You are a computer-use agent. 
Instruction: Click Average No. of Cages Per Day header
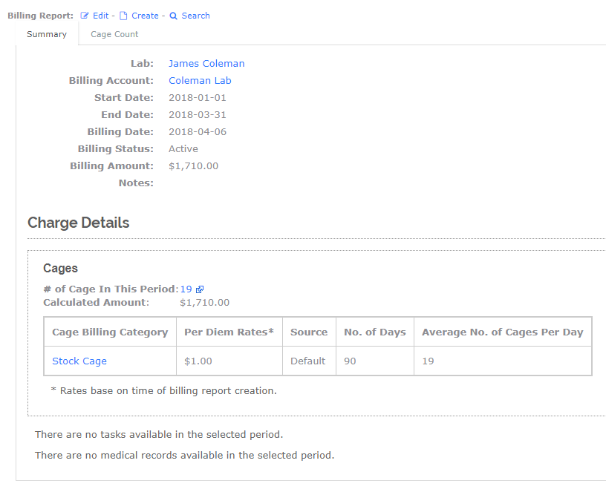coord(502,332)
